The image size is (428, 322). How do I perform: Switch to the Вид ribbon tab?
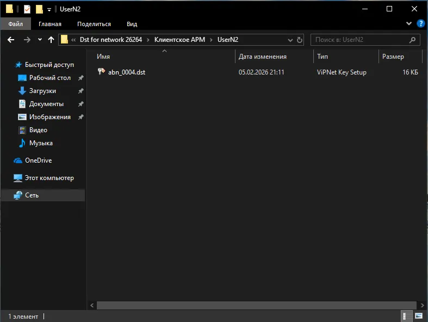[x=132, y=24]
